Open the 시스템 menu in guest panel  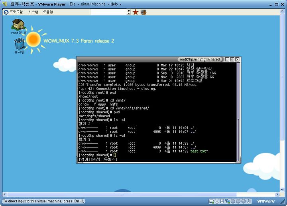(x=33, y=12)
